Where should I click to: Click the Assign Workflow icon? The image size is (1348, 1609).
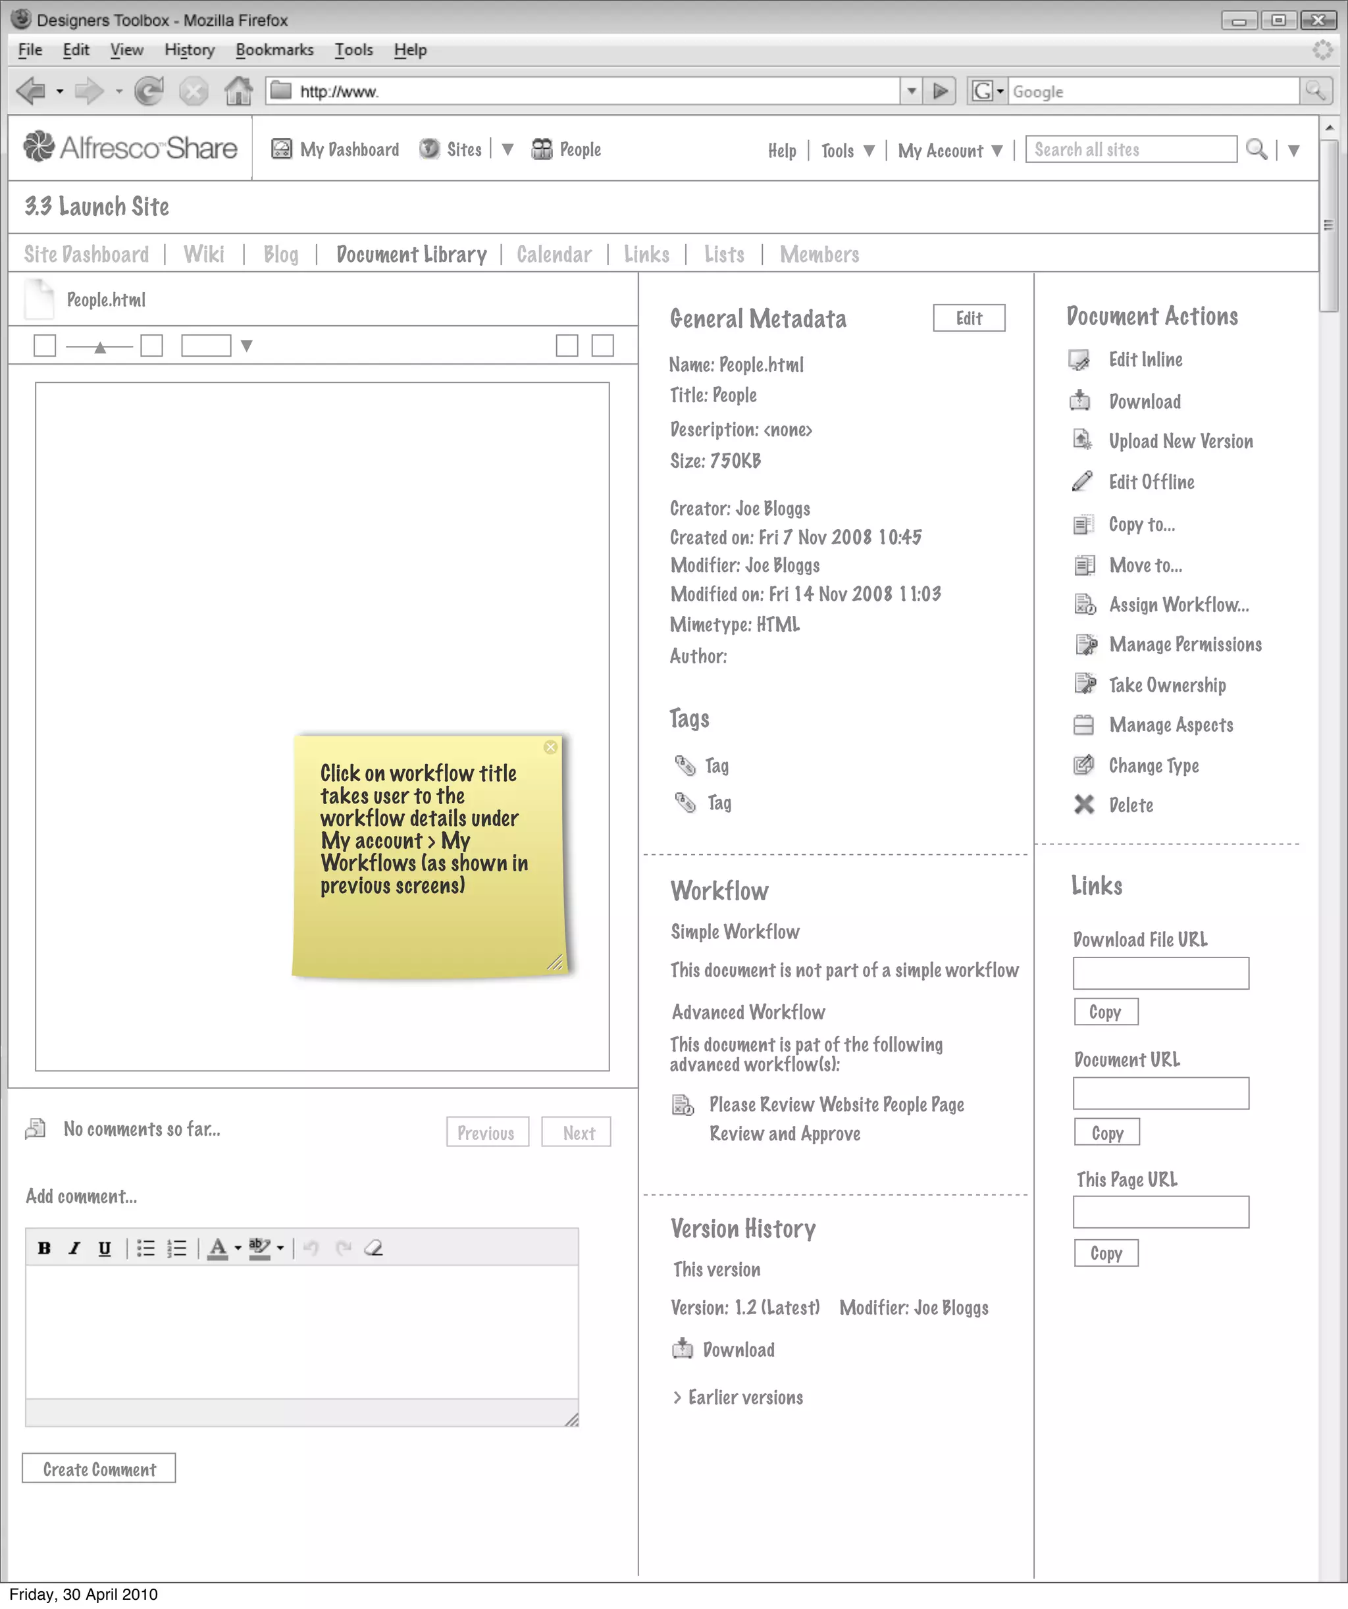pyautogui.click(x=1084, y=605)
